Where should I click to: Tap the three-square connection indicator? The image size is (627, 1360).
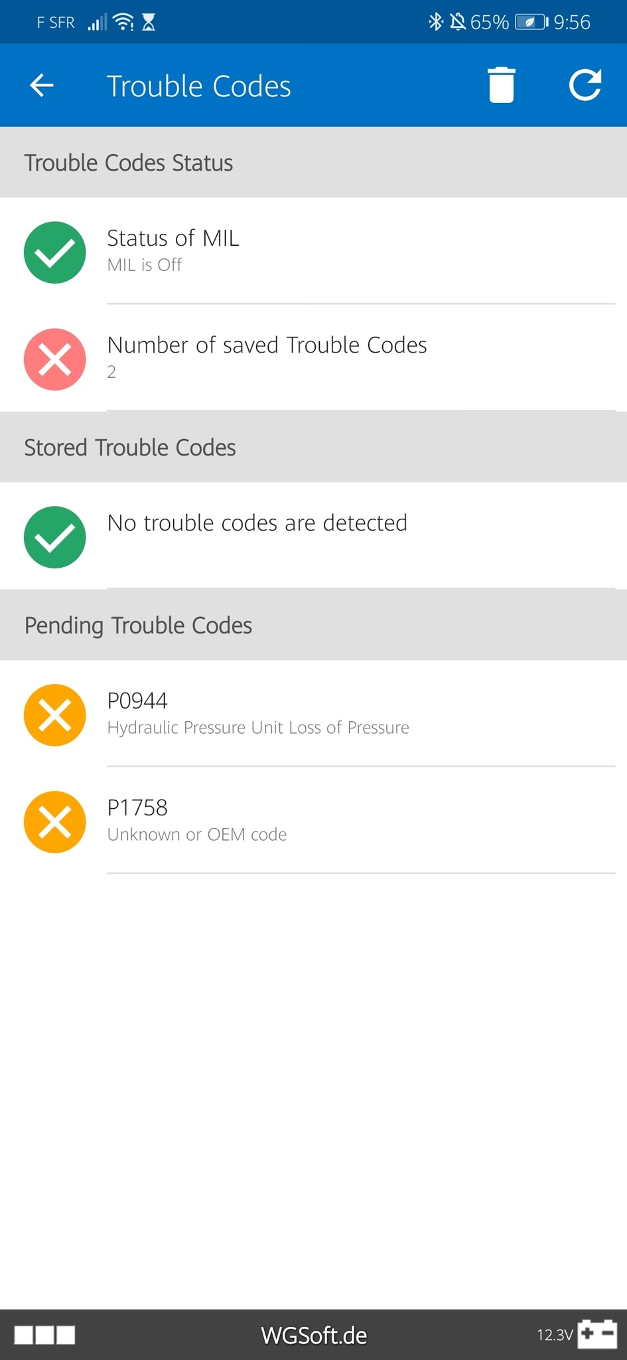pyautogui.click(x=45, y=1335)
